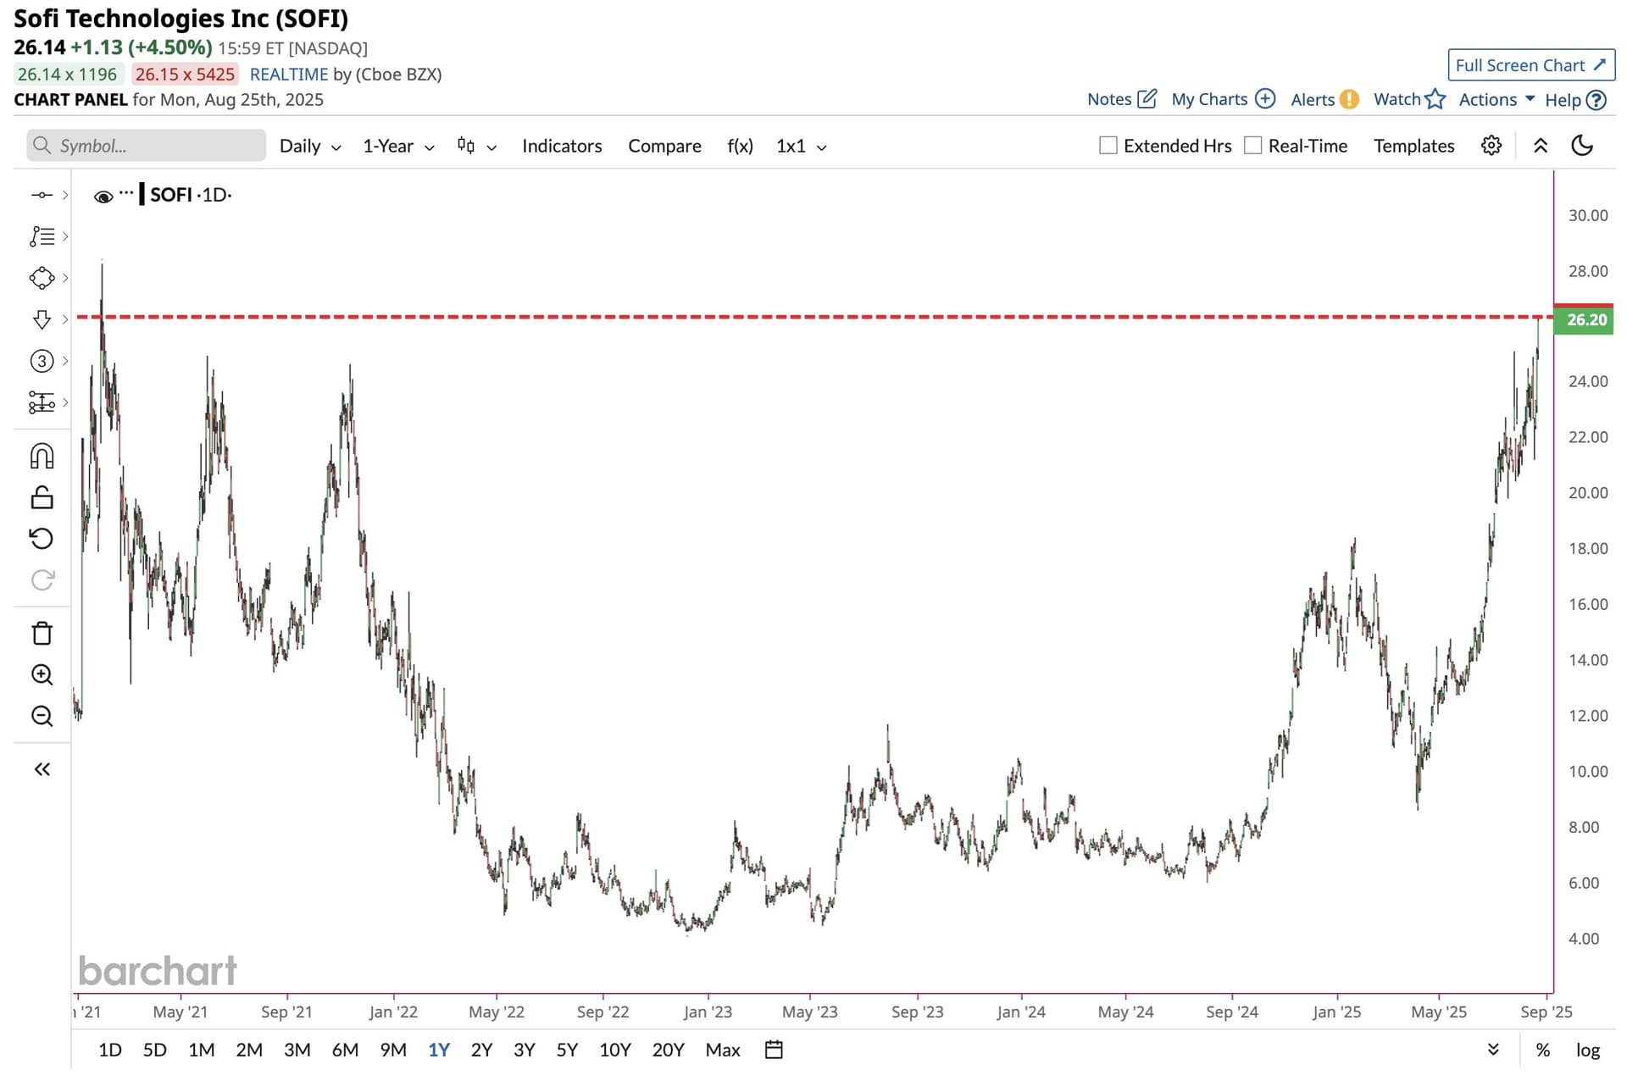This screenshot has width=1627, height=1081.
Task: Click the undo arrow icon
Action: (42, 538)
